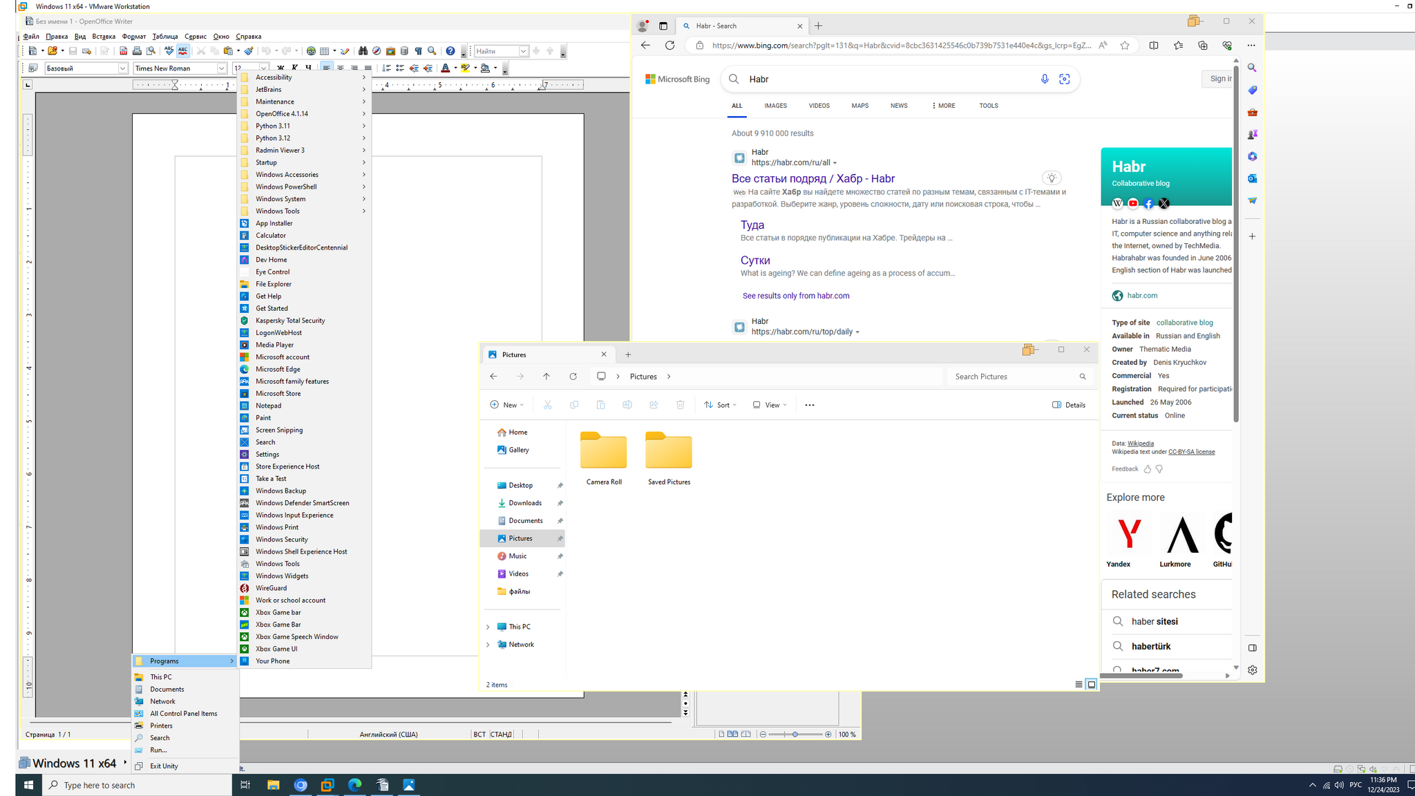Toggle the Details pane in Pictures window
Viewport: 1415px width, 796px height.
(1069, 405)
